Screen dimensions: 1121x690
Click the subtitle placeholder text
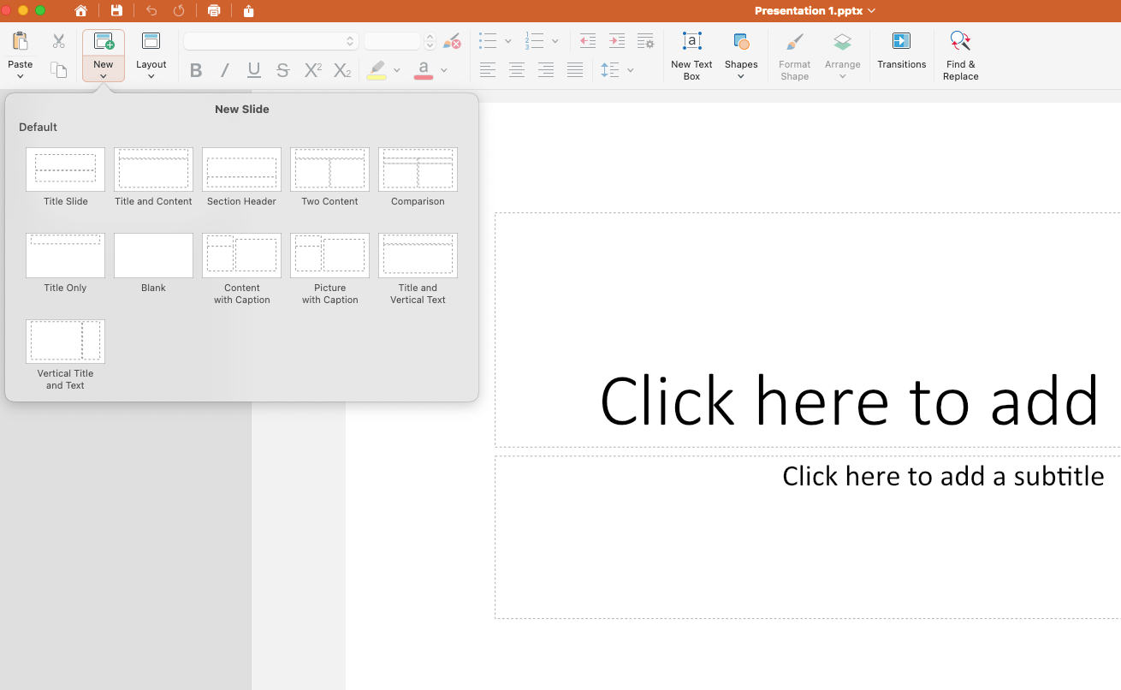(942, 476)
